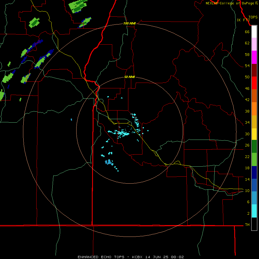Click the 'TOPS' legend title
Screen dimensions: 259x259
point(253,17)
